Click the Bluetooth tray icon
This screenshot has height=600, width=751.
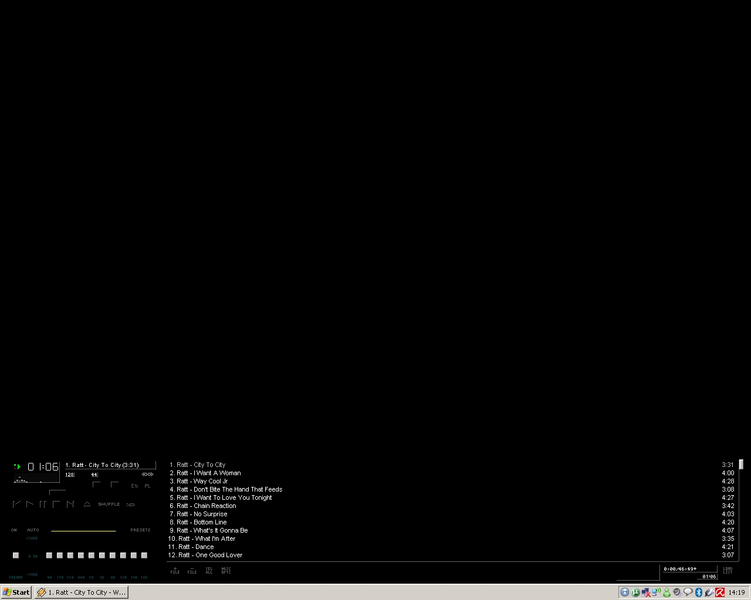tap(699, 592)
